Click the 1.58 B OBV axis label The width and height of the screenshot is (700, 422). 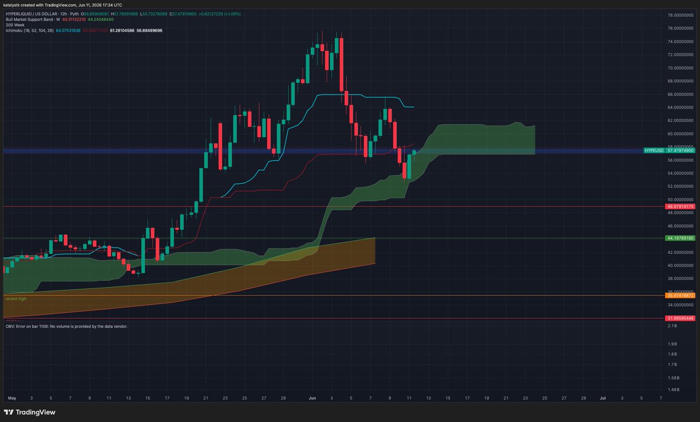[x=673, y=378]
